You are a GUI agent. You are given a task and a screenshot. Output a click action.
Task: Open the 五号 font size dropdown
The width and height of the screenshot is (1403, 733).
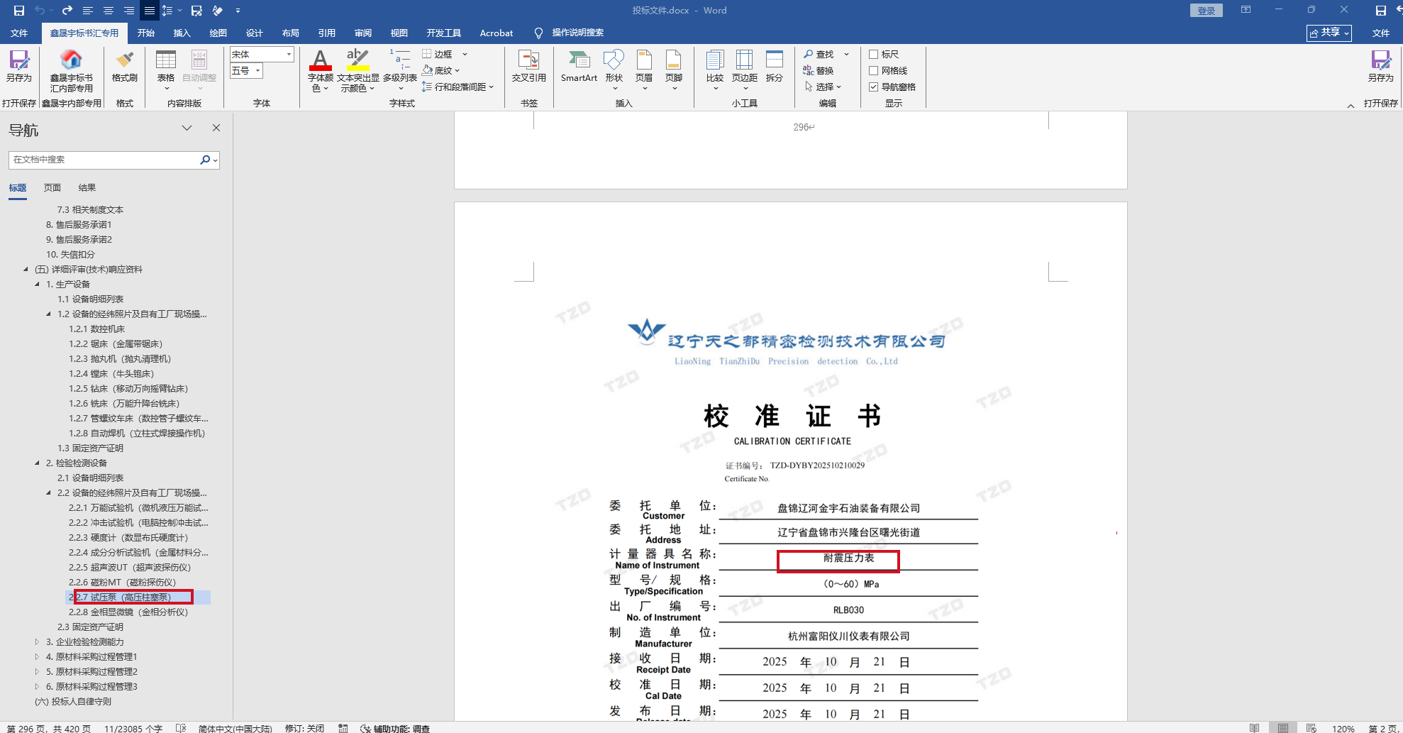click(x=257, y=71)
